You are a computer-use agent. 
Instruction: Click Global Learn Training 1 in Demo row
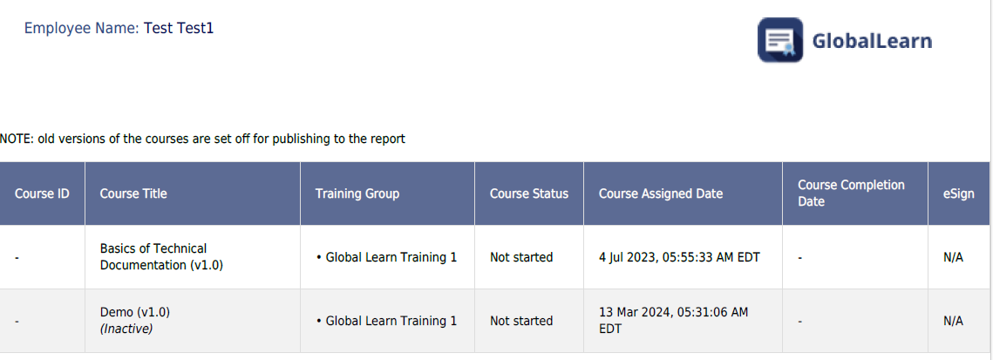386,321
